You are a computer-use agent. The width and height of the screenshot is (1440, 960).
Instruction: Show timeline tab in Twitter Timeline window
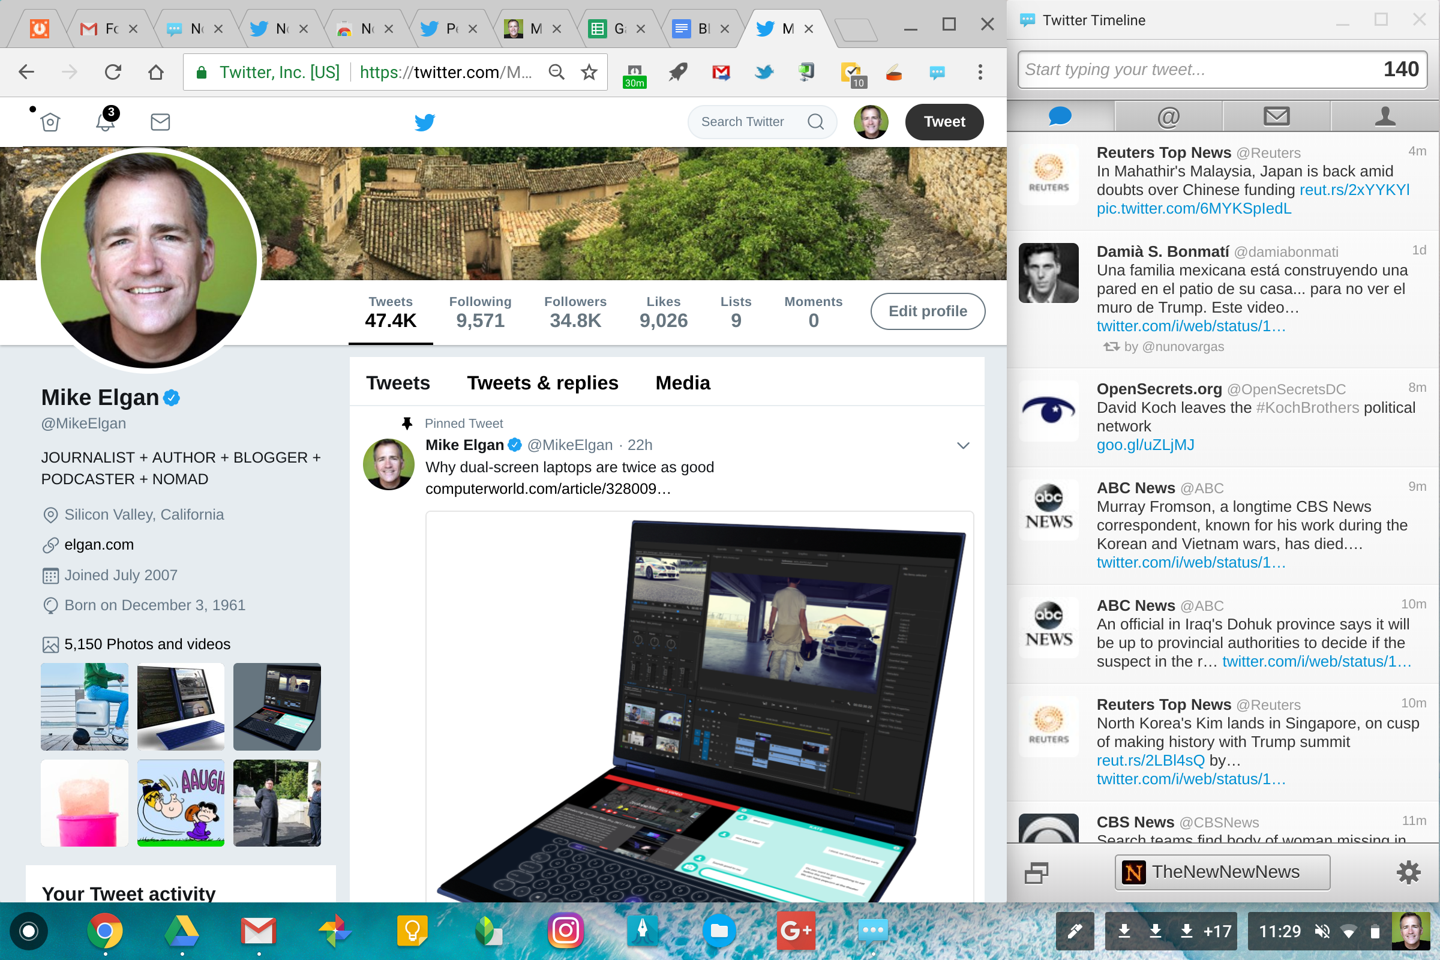point(1060,116)
